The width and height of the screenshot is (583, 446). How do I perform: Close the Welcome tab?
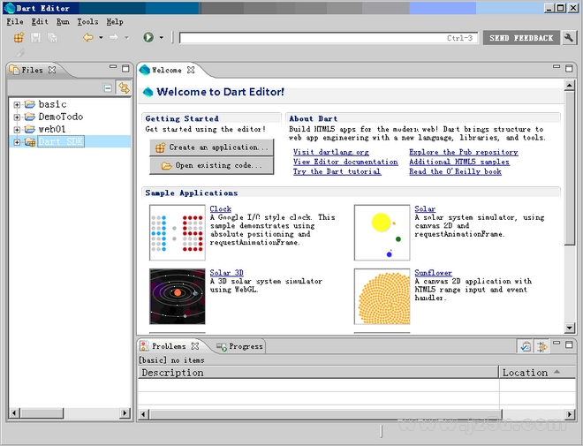[x=191, y=70]
